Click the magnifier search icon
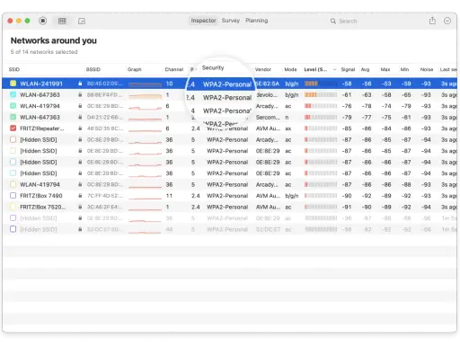This screenshot has width=460, height=345. [332, 21]
